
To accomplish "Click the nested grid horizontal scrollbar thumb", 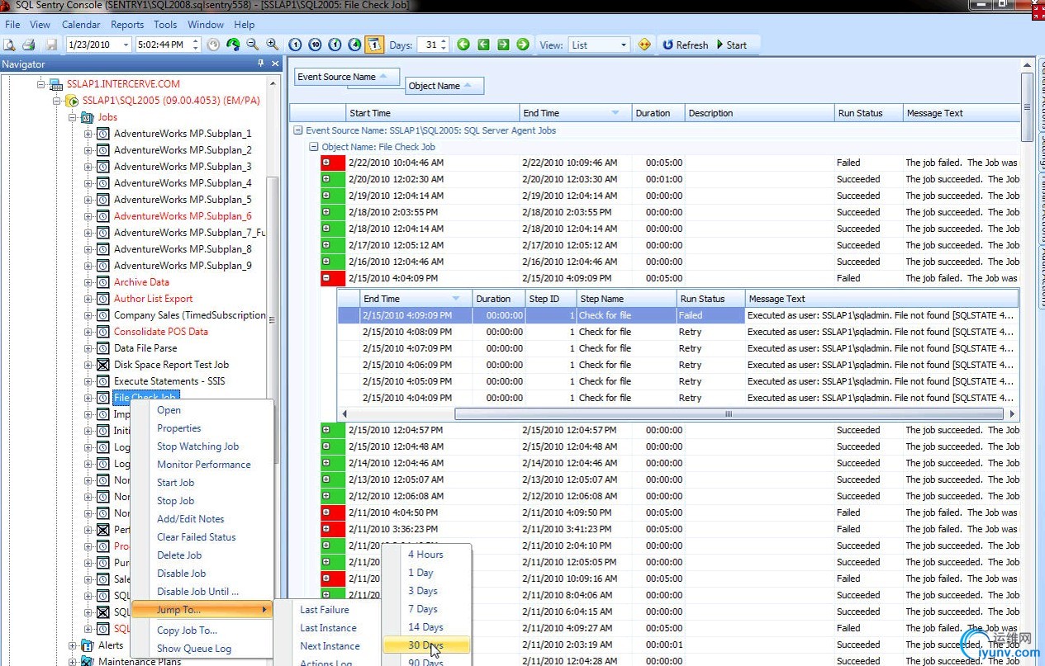I will [x=728, y=414].
